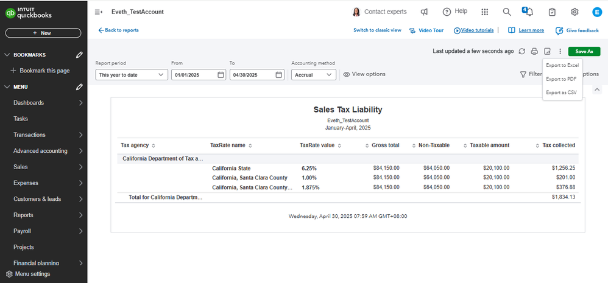The width and height of the screenshot is (608, 283).
Task: Open Video tutorials link
Action: coord(473,30)
